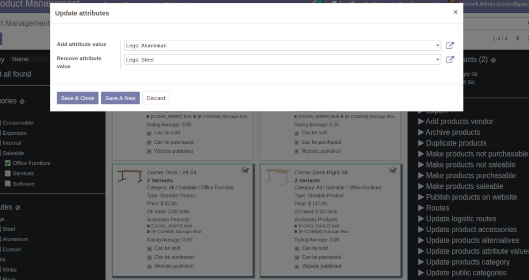Open external link for Add attribute value
529x280 pixels.
pyautogui.click(x=450, y=45)
